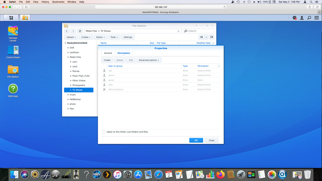Launch Siri from the Dock
Viewport: 322px width, 181px height.
(x=25, y=175)
